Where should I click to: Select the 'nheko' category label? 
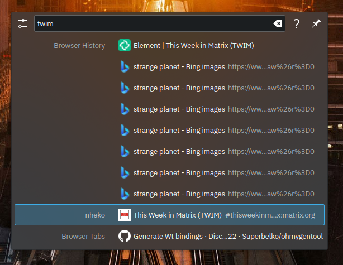94,215
